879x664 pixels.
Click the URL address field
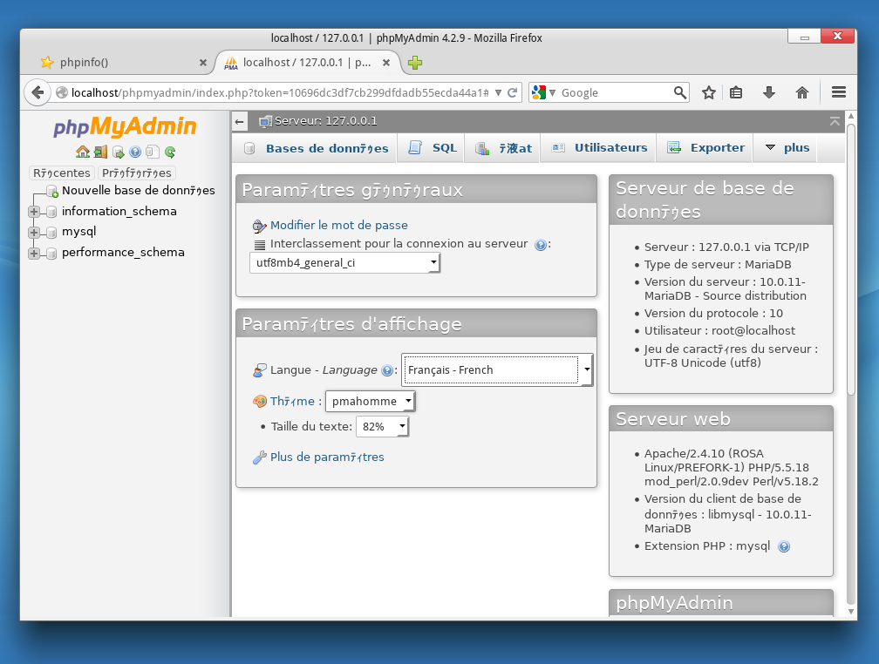point(280,93)
